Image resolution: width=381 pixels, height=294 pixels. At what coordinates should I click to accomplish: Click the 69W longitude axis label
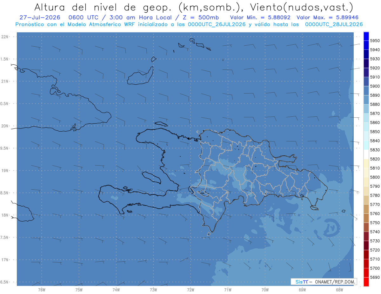pos(302,290)
